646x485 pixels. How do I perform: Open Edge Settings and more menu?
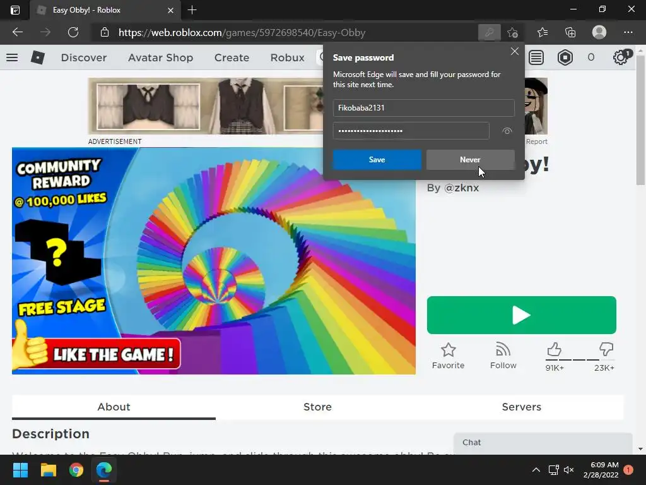pyautogui.click(x=628, y=32)
